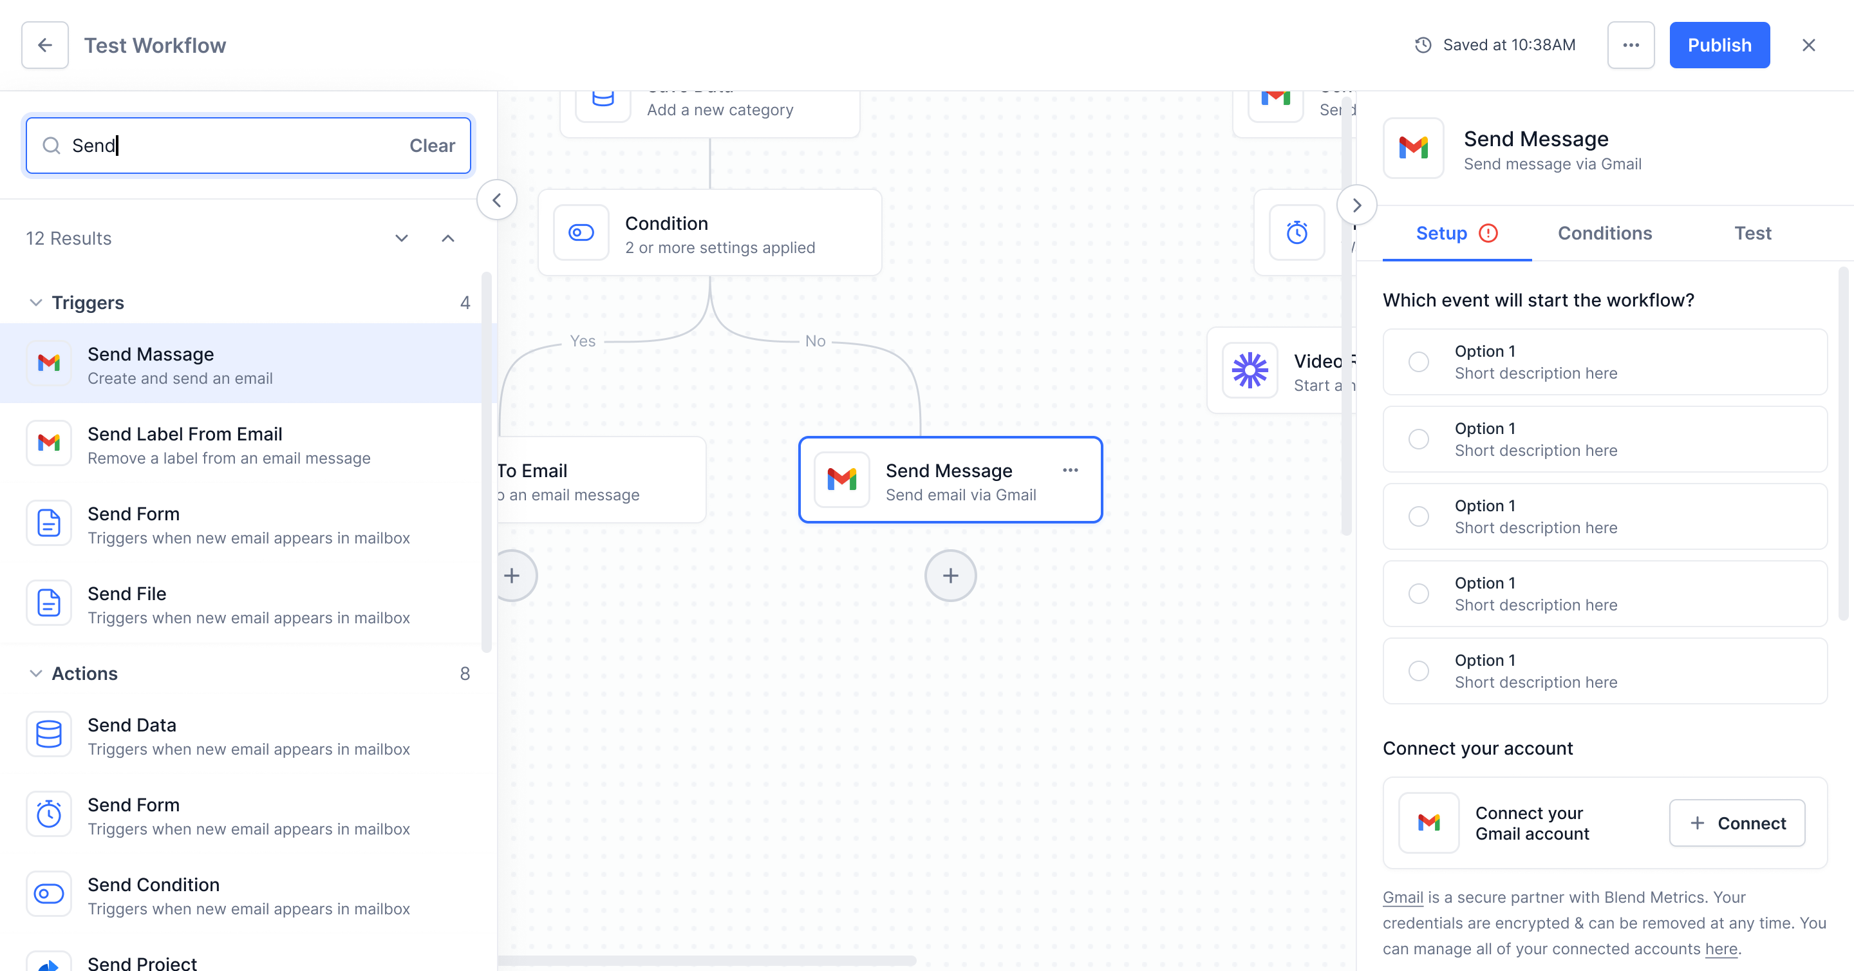Viewport: 1854px width, 971px height.
Task: Open the Gmail link in footer text
Action: pyautogui.click(x=1403, y=897)
